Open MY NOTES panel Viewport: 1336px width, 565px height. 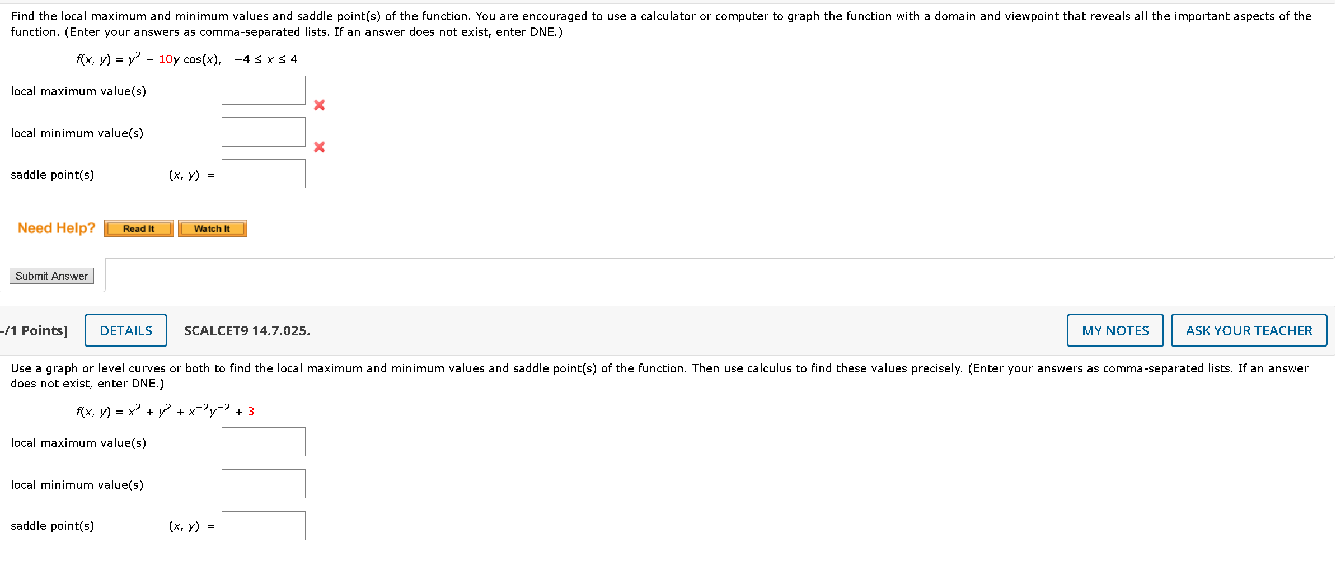click(1114, 330)
